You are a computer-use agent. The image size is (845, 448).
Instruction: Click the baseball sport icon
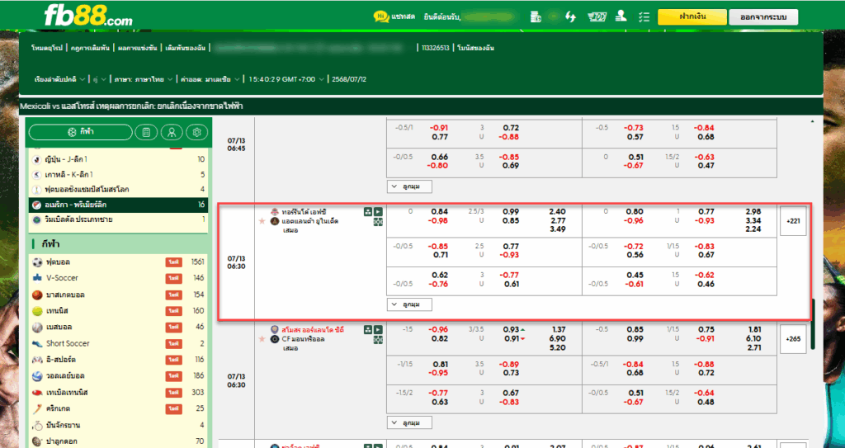(x=37, y=328)
